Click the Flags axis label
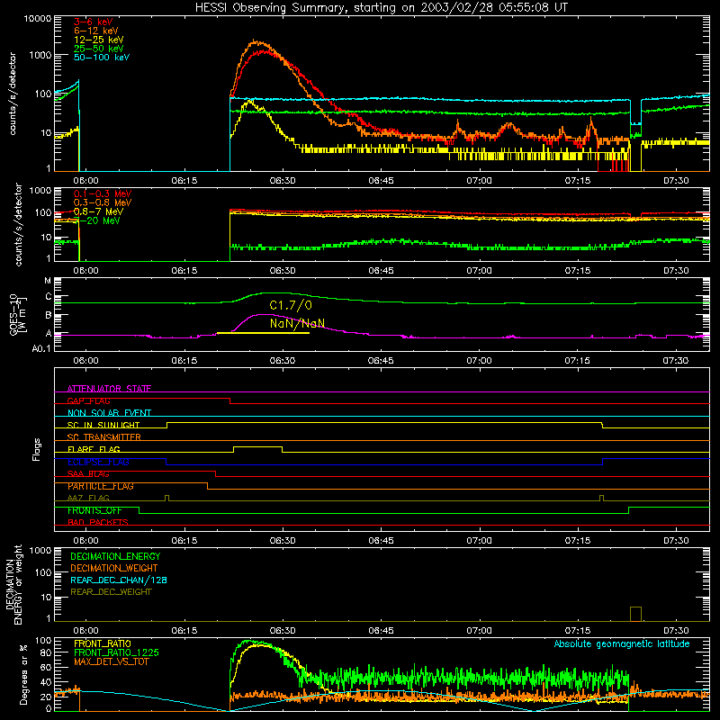The image size is (720, 720). (x=37, y=449)
